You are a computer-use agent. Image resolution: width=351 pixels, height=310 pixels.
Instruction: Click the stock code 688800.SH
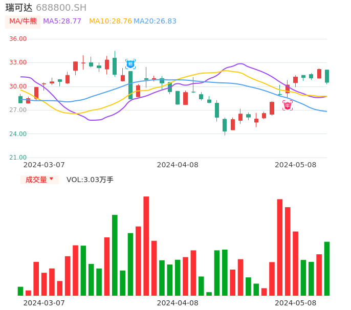(61, 8)
